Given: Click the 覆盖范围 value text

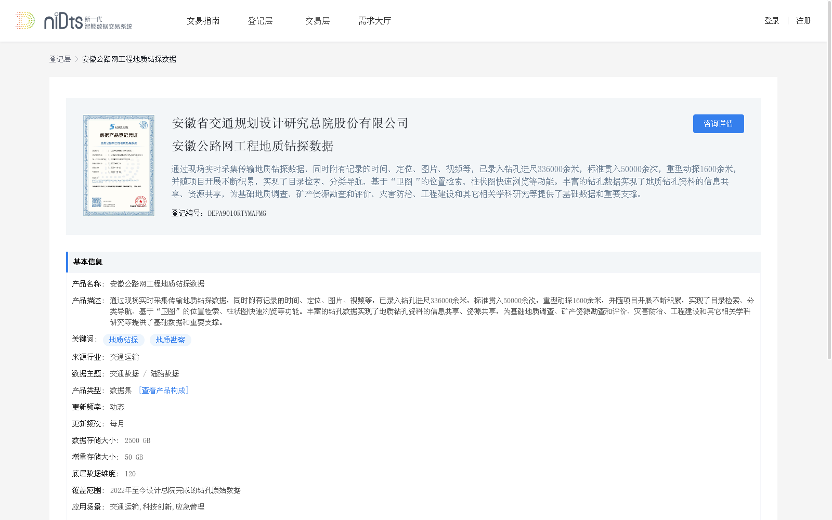Looking at the screenshot, I should [x=175, y=490].
